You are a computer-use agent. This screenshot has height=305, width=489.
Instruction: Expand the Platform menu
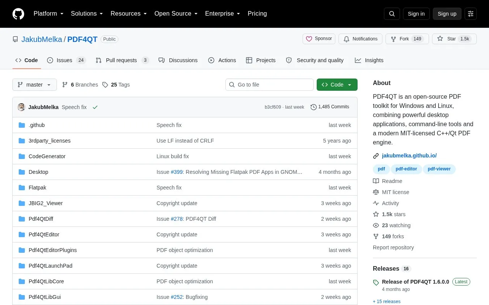[49, 14]
